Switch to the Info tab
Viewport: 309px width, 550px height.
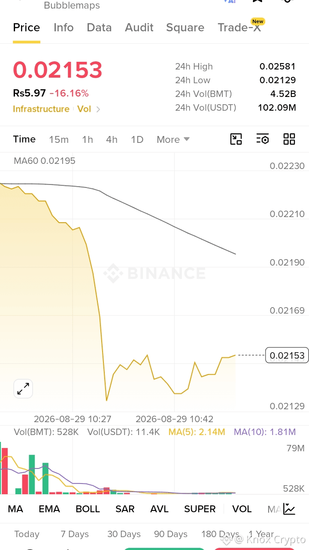[64, 27]
